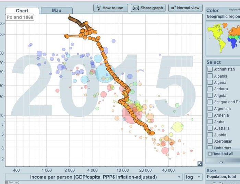The image size is (240, 184).
Task: Click the world map region color legend
Action: coord(223,38)
